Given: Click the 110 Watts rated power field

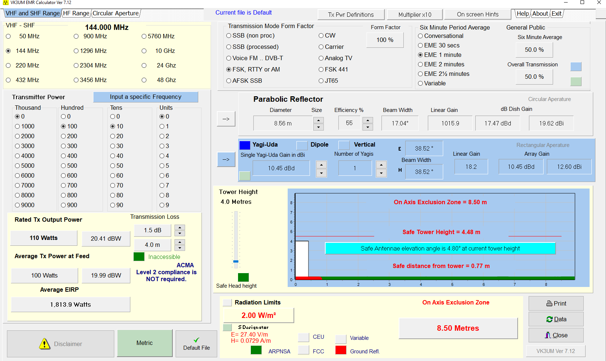Looking at the screenshot, I should point(44,238).
